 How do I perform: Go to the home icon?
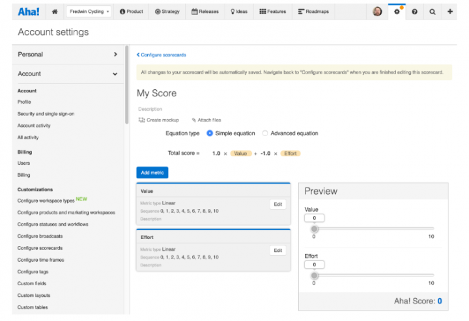55,12
